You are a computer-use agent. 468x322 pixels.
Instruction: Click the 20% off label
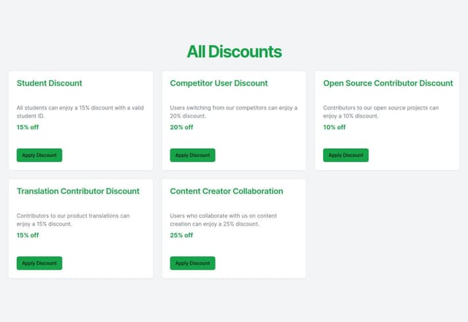(181, 127)
